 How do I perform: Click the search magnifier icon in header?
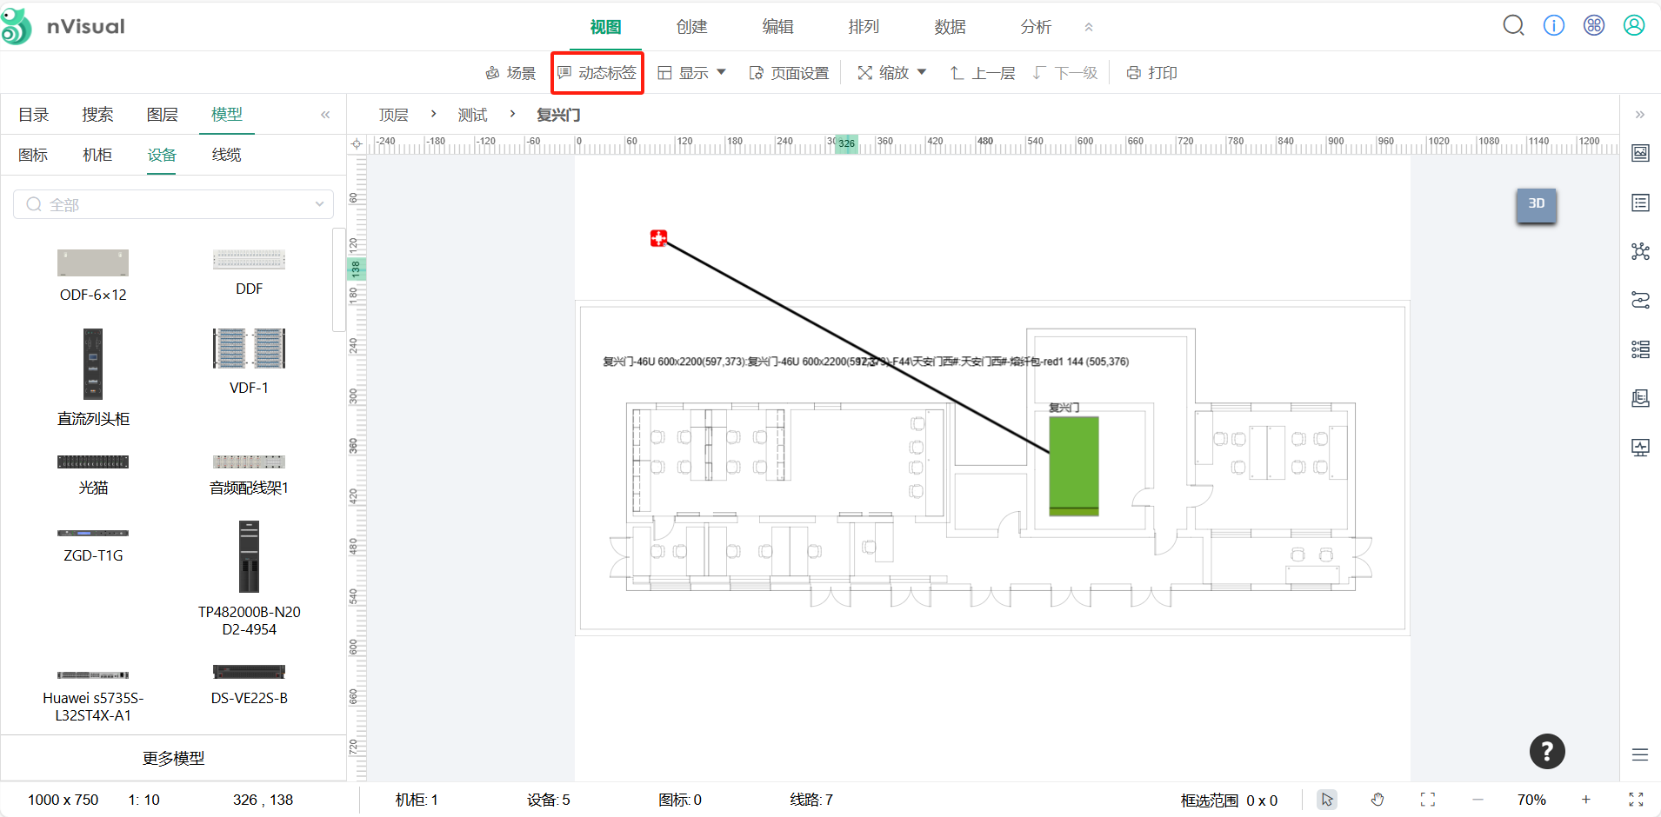(x=1513, y=26)
